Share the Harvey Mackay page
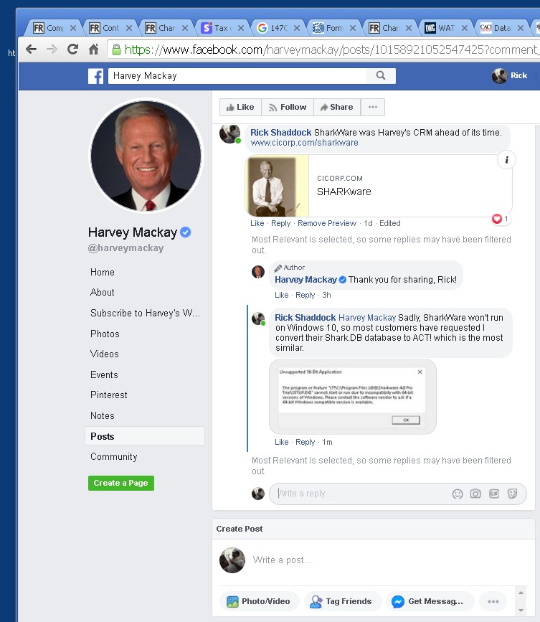Screen dimensions: 540x622 [x=337, y=107]
